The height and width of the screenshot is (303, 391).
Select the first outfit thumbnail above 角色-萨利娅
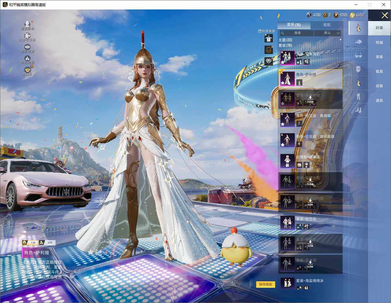click(287, 58)
